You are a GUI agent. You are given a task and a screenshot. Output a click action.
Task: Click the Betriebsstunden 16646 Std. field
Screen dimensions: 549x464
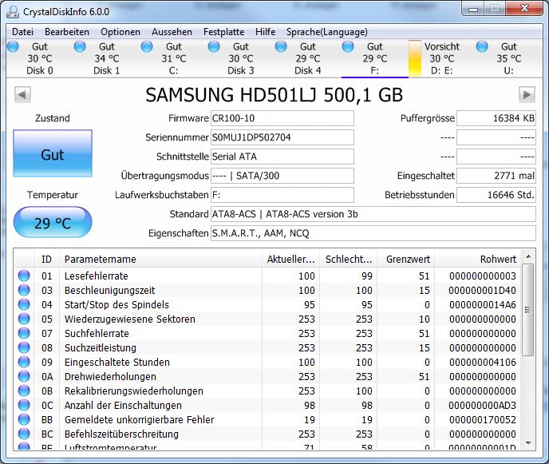pyautogui.click(x=496, y=195)
